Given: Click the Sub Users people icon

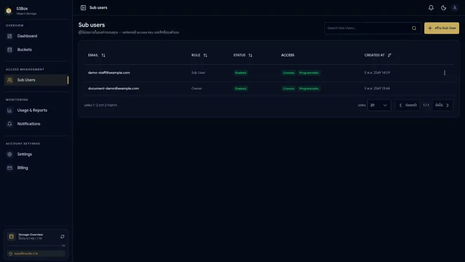Looking at the screenshot, I should coord(9,80).
